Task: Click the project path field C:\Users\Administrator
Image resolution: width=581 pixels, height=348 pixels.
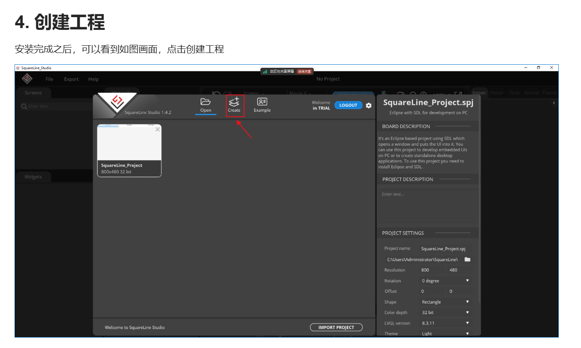Action: (423, 259)
